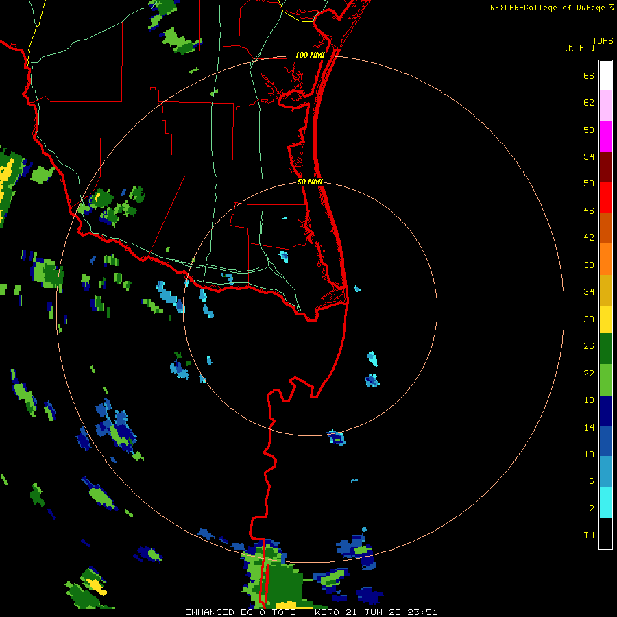617x617 pixels.
Task: Select the light pink legend color band
Action: click(x=605, y=106)
